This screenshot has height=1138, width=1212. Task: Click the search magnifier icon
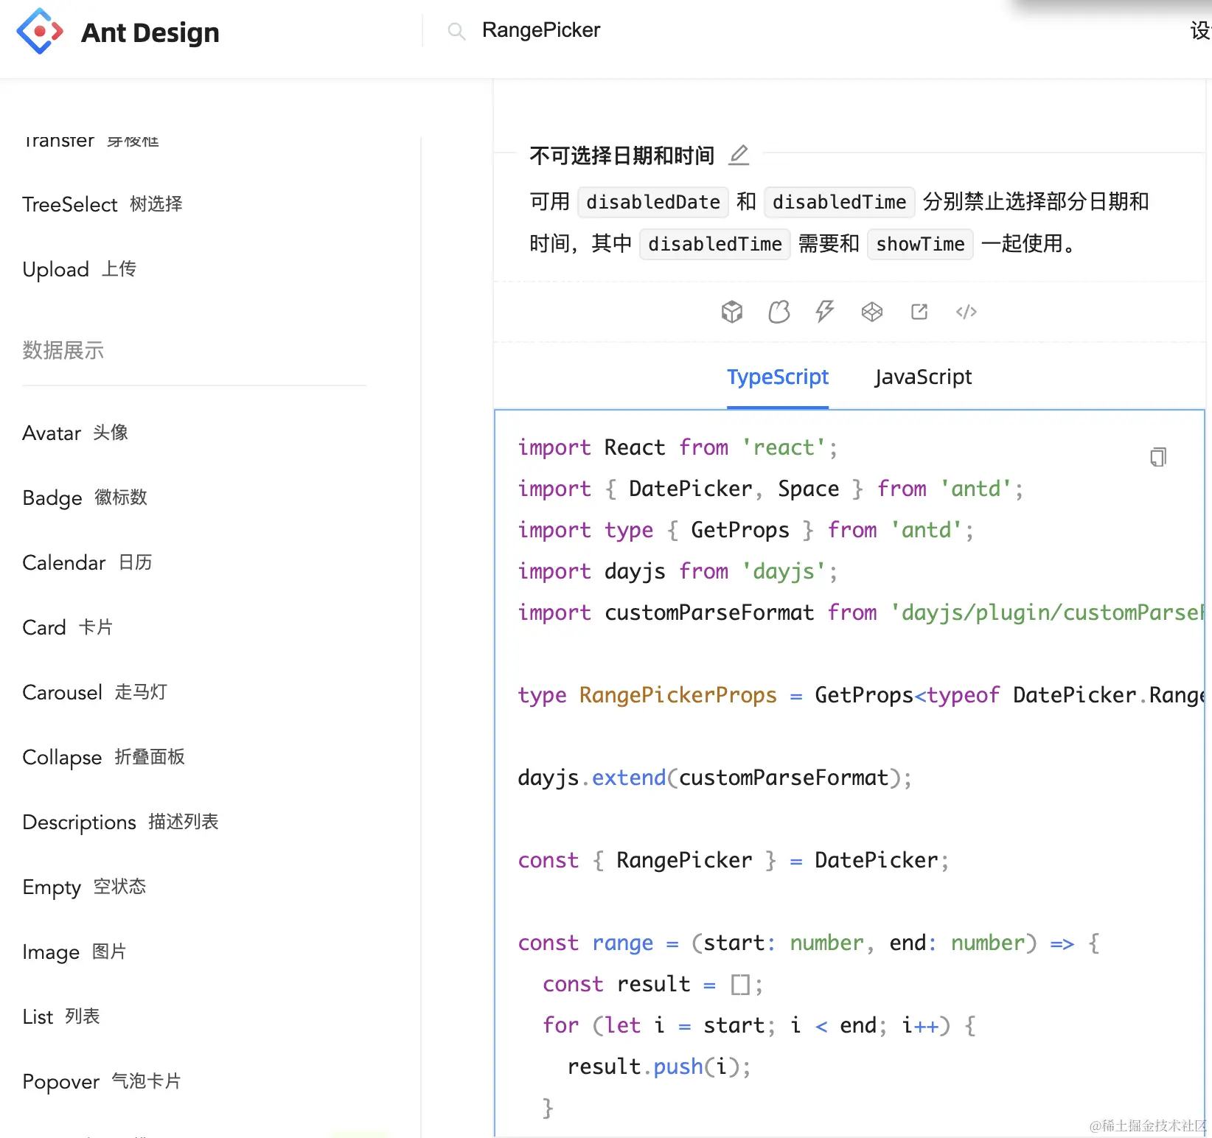point(456,31)
